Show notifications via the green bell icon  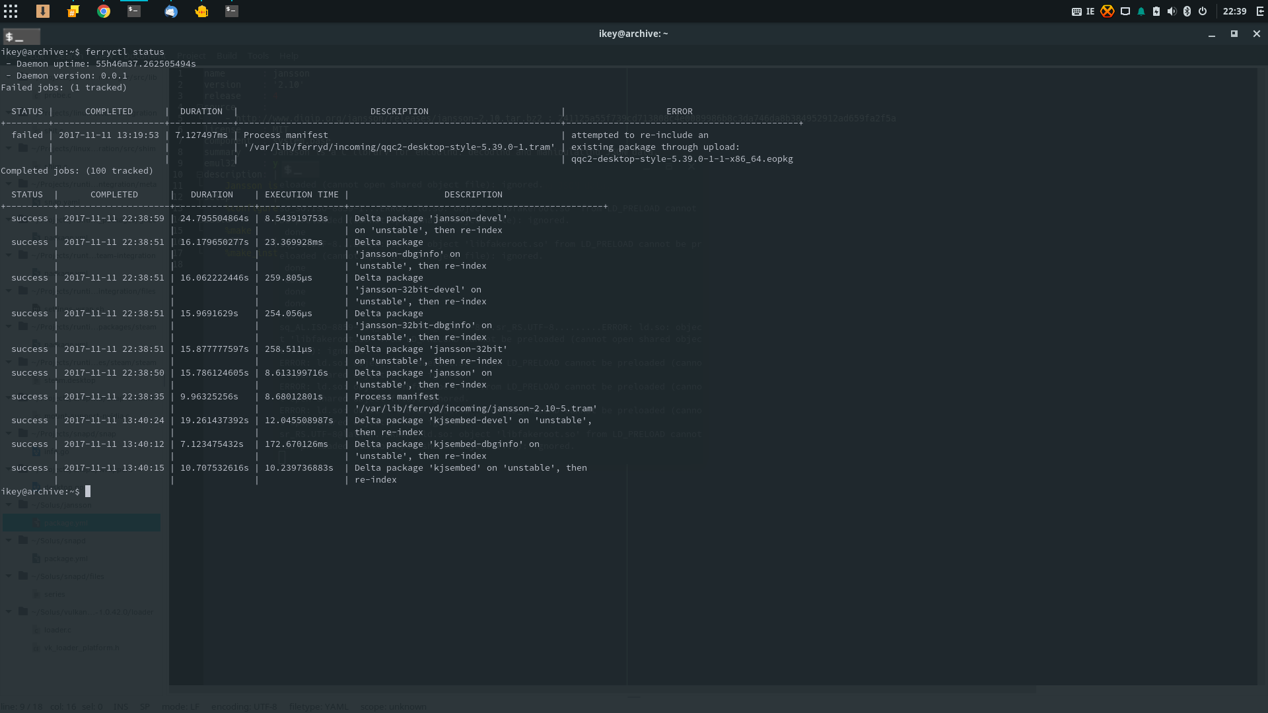pos(1141,11)
